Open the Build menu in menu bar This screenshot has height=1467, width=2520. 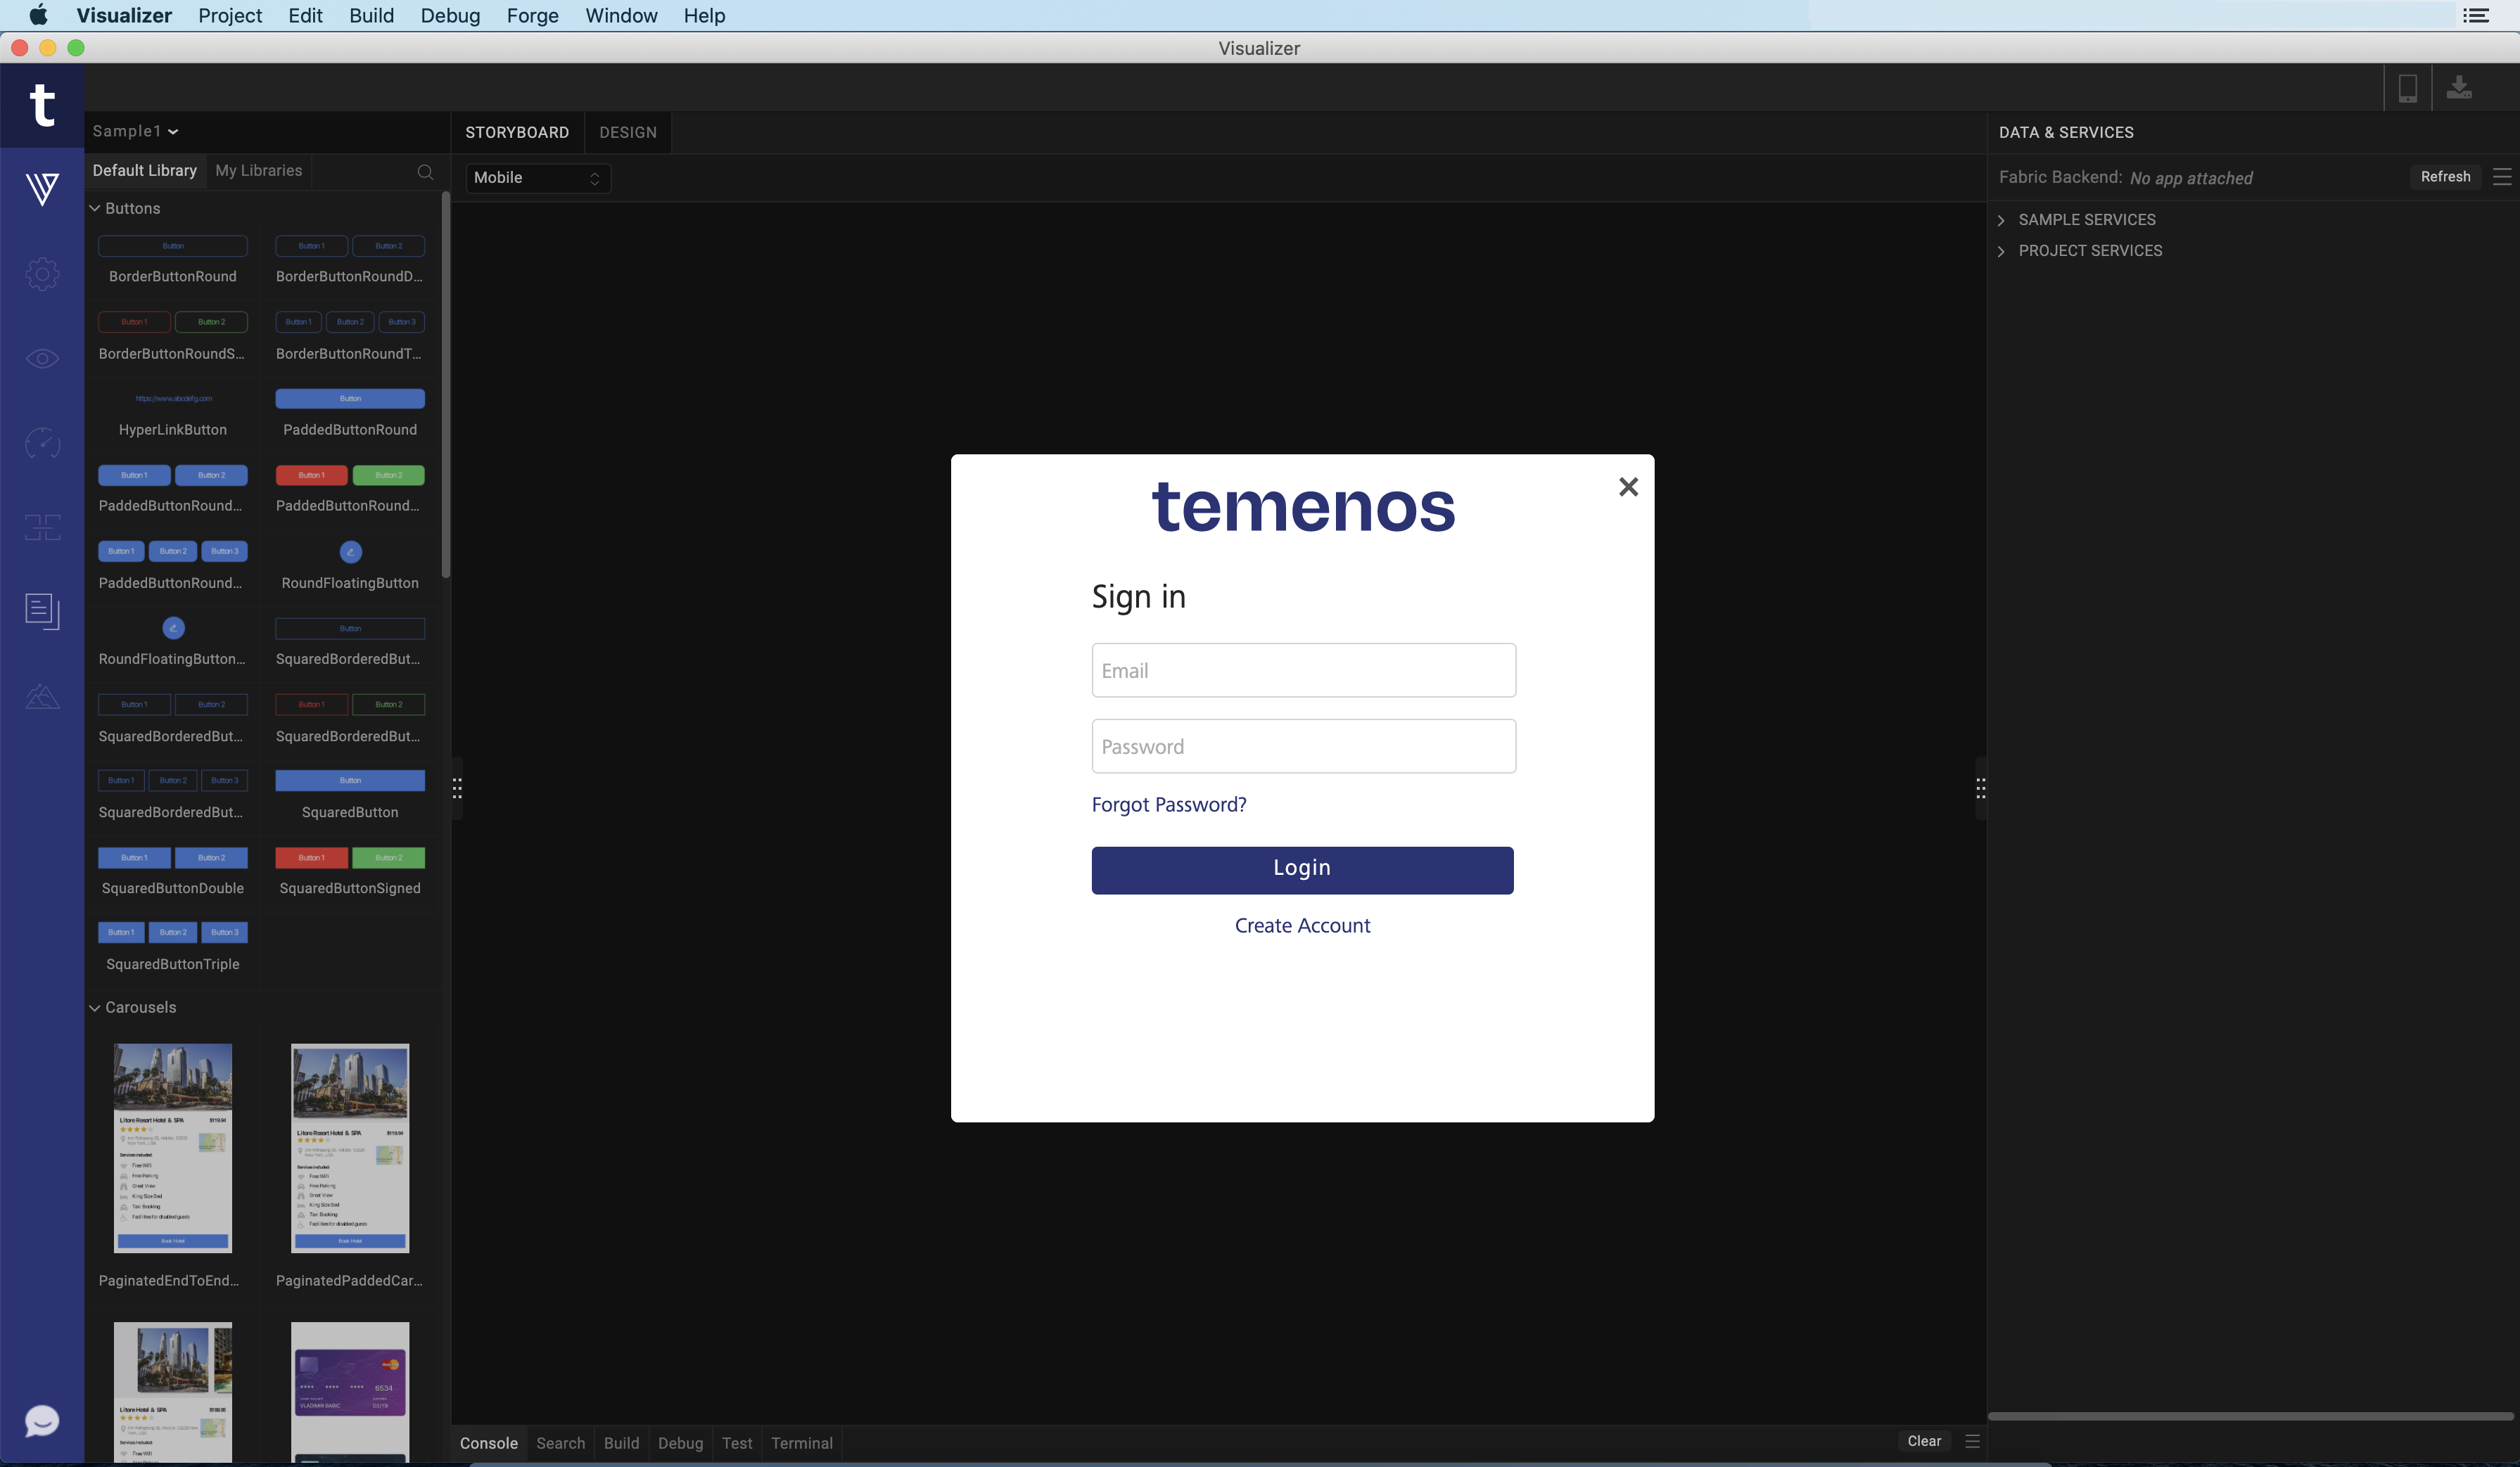pos(371,15)
